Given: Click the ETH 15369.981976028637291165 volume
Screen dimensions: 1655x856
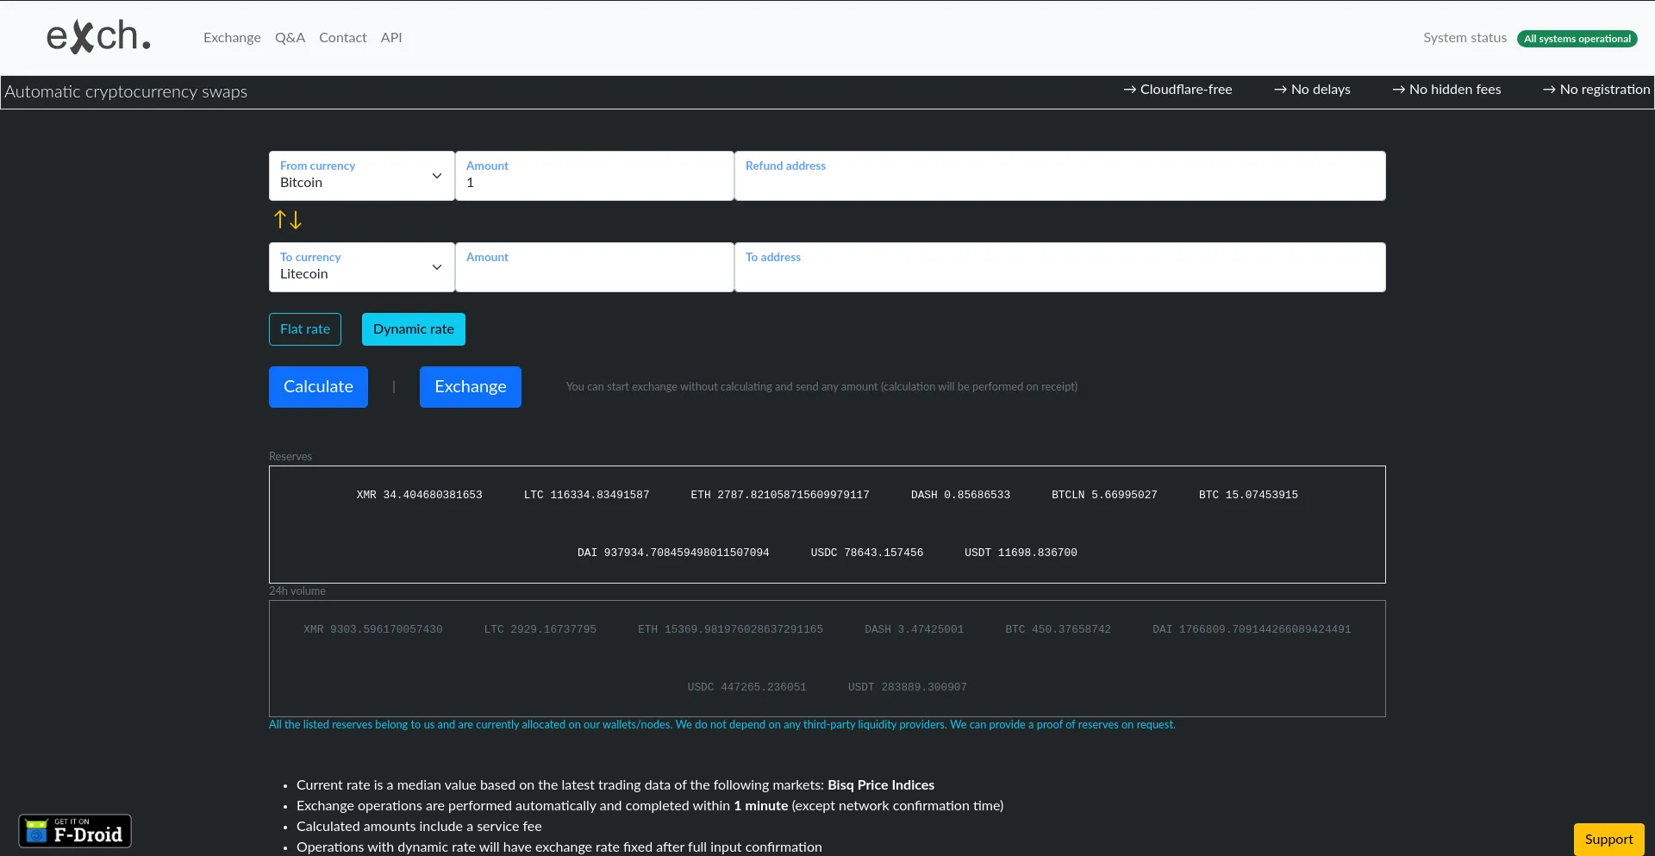Looking at the screenshot, I should pos(731,629).
